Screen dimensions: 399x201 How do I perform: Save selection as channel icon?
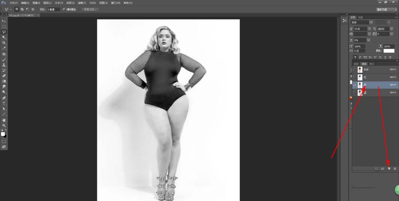[383, 168]
